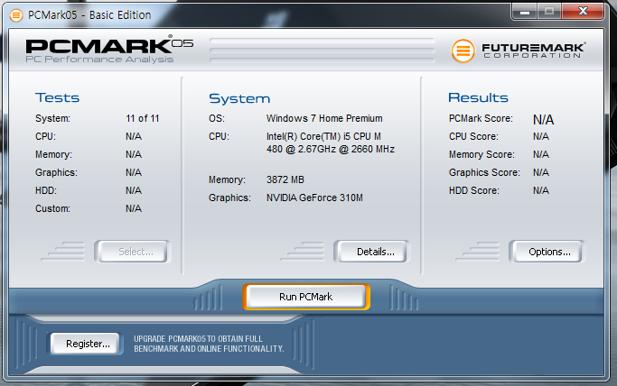This screenshot has height=386, width=617.
Task: Click the '11 of 11' system tests value
Action: [143, 118]
